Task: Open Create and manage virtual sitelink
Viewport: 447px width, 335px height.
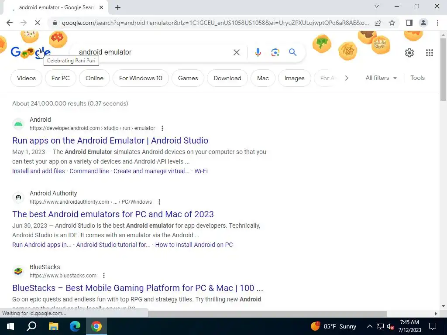Action: click(x=151, y=171)
